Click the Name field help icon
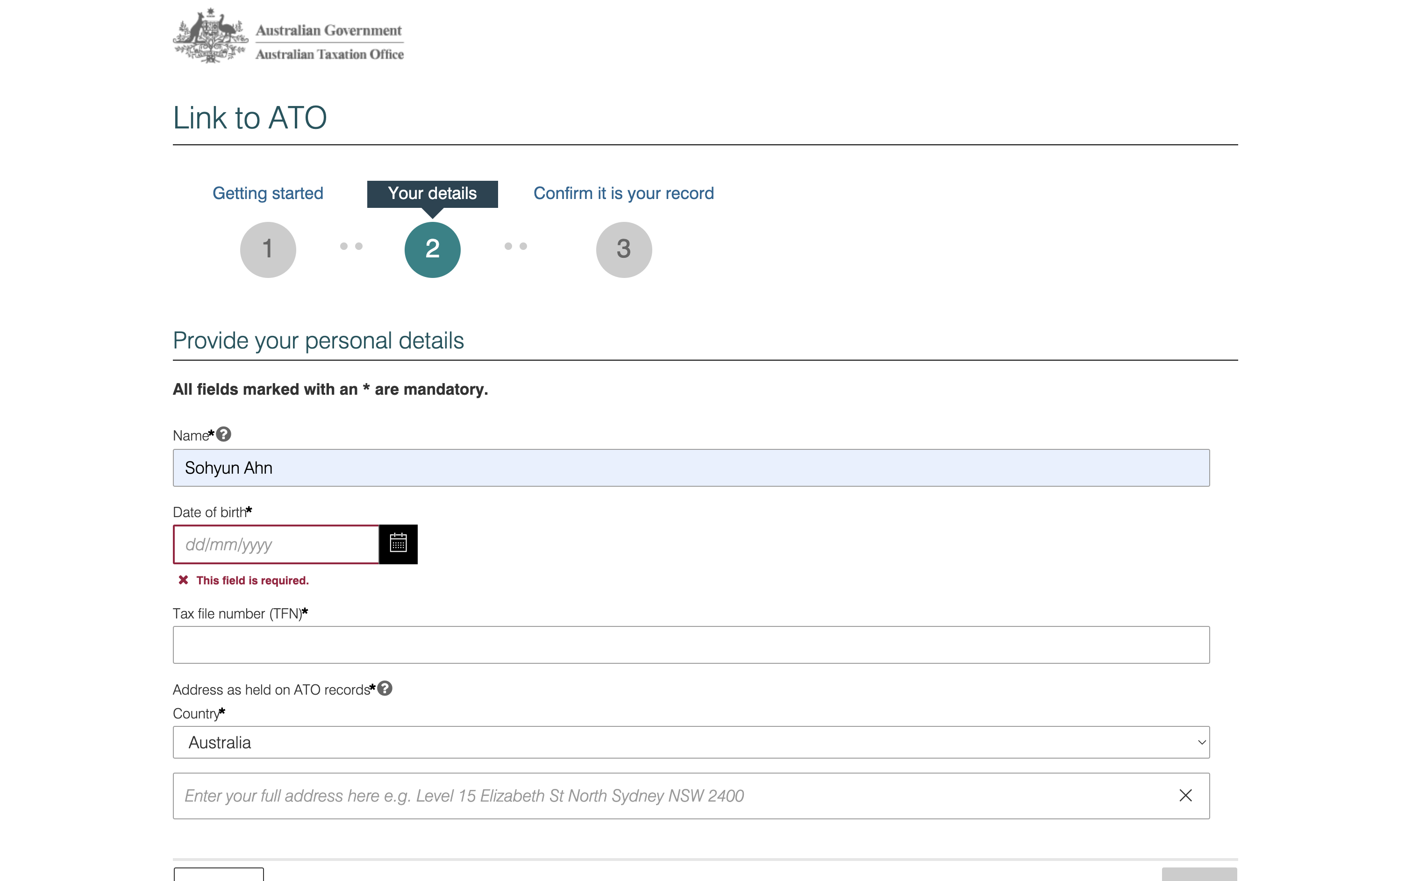This screenshot has height=881, width=1412. [x=224, y=434]
